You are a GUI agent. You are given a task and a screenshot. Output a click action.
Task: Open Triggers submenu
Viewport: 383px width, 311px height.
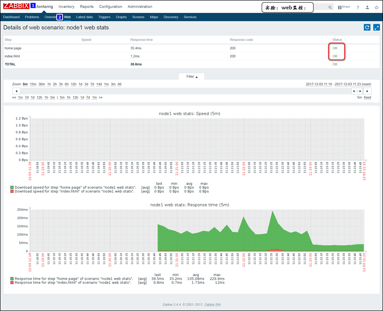(x=104, y=17)
